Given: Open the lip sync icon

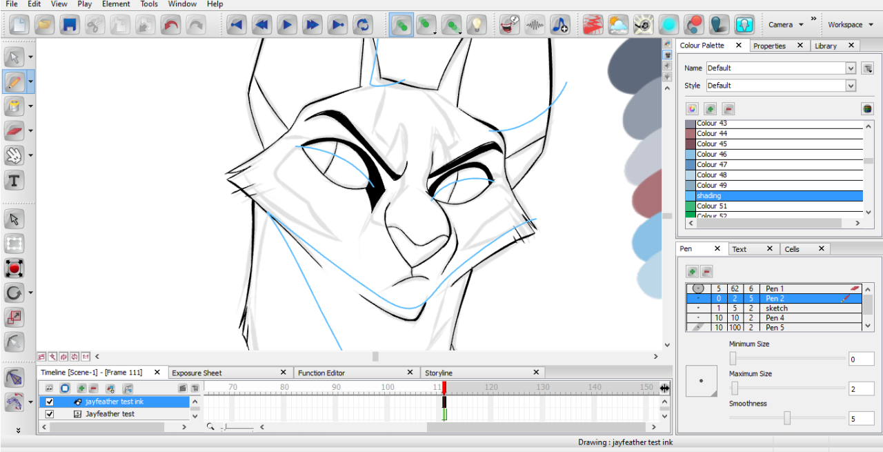Looking at the screenshot, I should [510, 26].
